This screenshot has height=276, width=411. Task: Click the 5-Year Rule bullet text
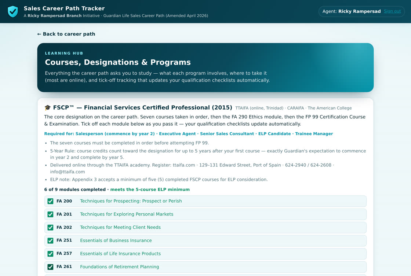(208, 154)
